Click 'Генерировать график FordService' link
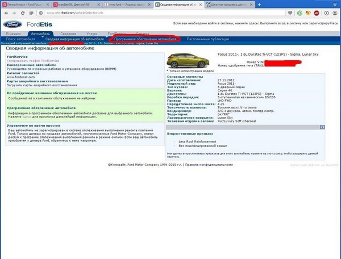 pos(33,61)
